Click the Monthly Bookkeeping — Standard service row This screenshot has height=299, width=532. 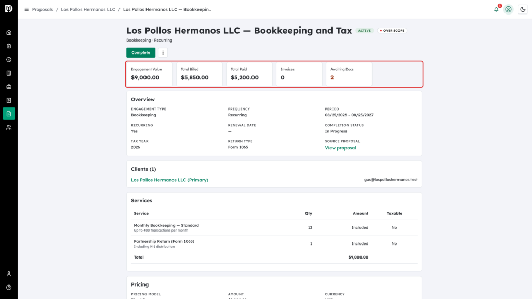274,228
